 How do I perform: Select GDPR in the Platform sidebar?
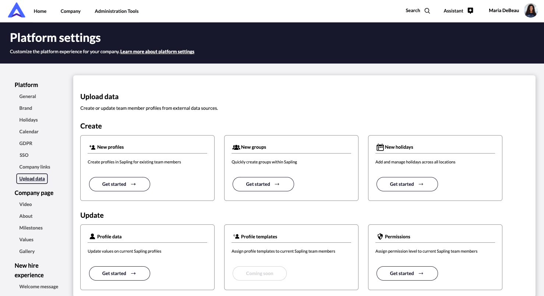coord(26,143)
